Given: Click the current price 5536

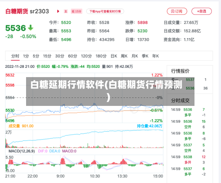Looking at the screenshot, I should (15, 28).
